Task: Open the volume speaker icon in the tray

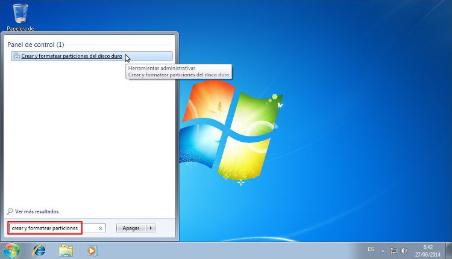Action: click(403, 250)
